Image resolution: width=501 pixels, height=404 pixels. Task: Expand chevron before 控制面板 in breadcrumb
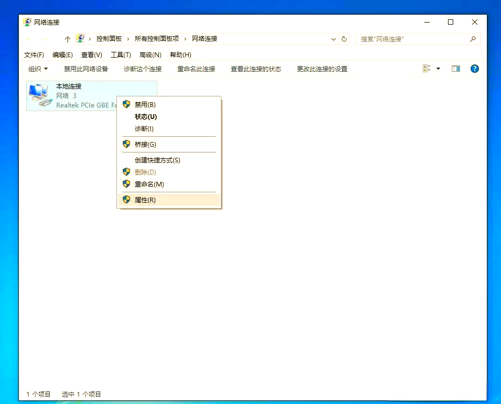point(90,39)
